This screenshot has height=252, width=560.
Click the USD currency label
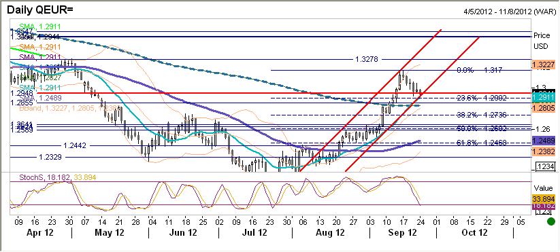[x=540, y=46]
